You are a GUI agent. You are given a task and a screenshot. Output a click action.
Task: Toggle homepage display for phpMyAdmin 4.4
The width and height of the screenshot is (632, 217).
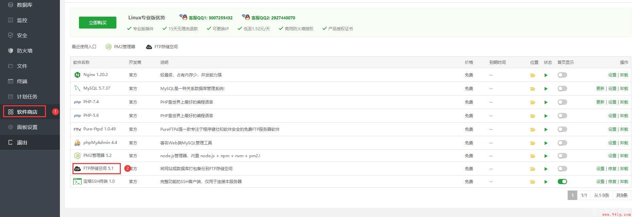(562, 143)
